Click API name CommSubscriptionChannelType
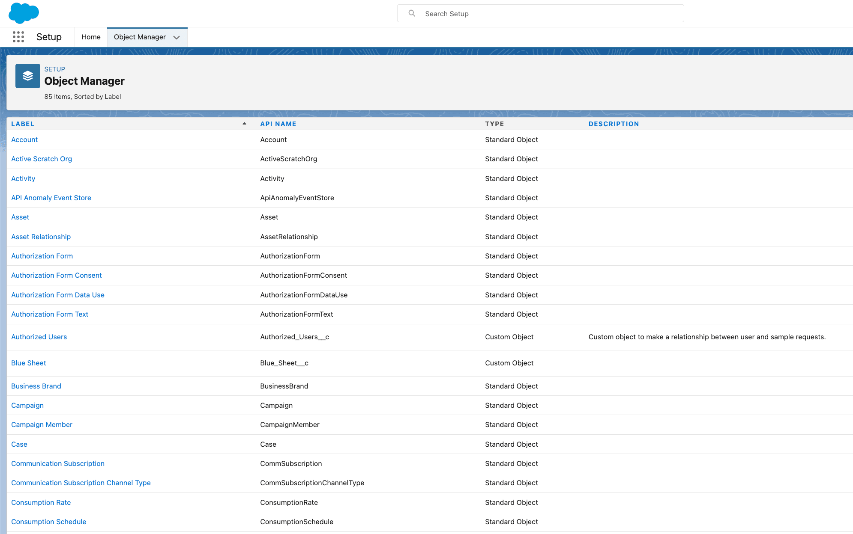 pos(312,483)
